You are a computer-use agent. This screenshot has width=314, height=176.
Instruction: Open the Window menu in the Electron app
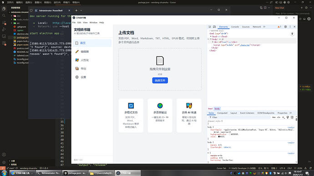(93, 23)
